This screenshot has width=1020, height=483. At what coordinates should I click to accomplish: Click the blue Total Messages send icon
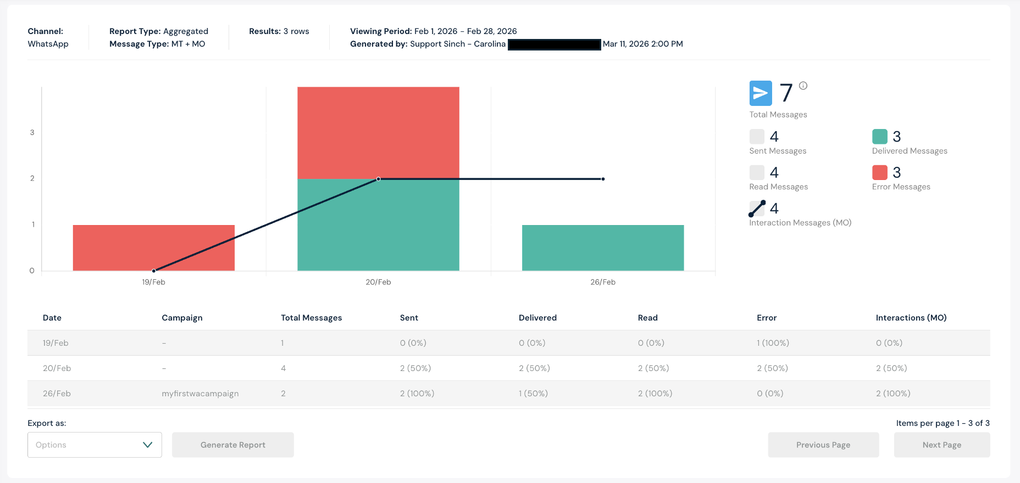(760, 93)
